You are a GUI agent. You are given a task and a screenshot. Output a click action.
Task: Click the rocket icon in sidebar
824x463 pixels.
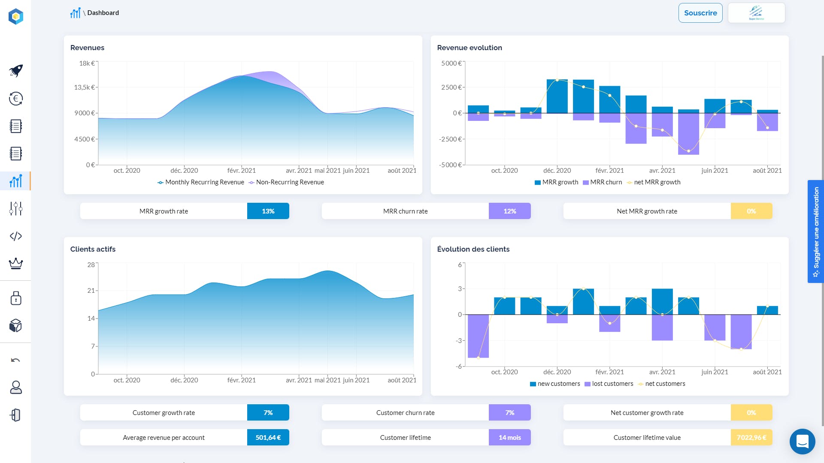(x=16, y=71)
